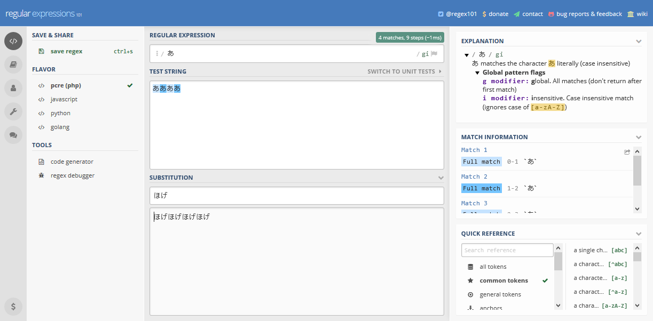Select the golang flavor
This screenshot has width=653, height=321.
coord(60,127)
